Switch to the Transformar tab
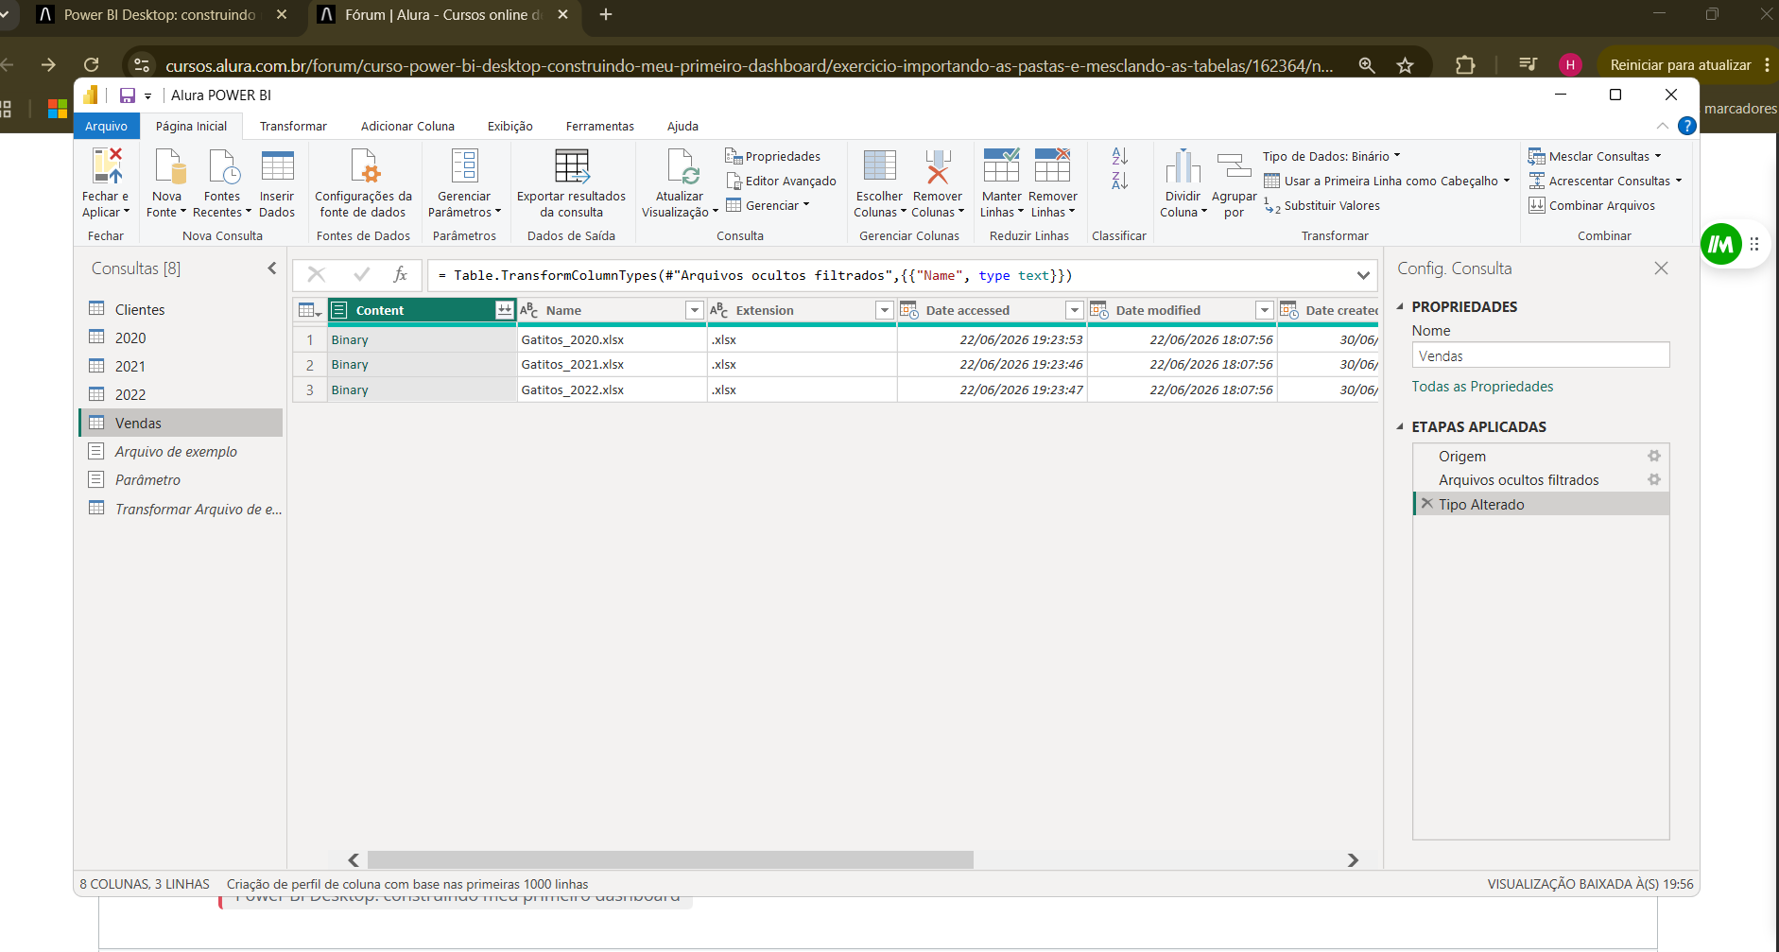Image resolution: width=1779 pixels, height=952 pixels. click(x=293, y=126)
